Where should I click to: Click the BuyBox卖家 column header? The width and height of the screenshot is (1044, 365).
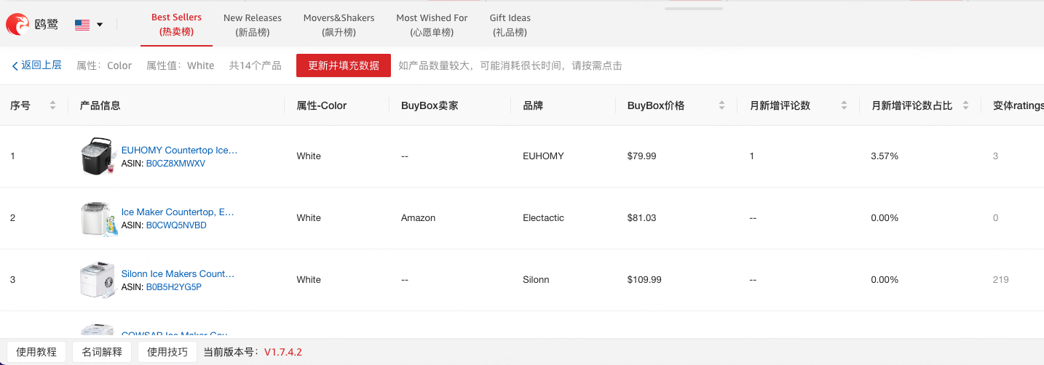coord(430,105)
